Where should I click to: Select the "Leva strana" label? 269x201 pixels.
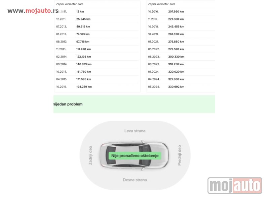pos(135,131)
